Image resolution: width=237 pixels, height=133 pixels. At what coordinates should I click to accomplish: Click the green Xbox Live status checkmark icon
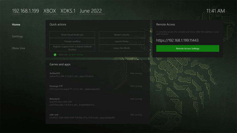55,55
